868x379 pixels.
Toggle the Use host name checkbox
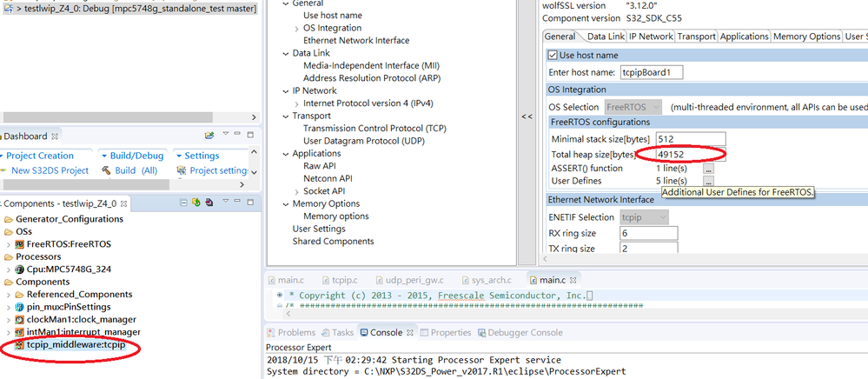pyautogui.click(x=552, y=56)
